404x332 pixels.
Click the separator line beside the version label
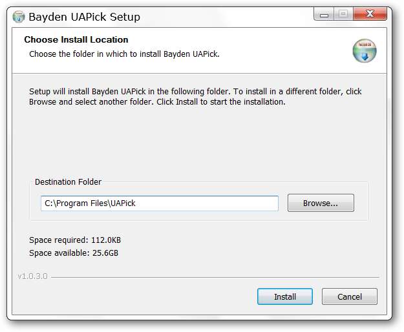point(213,277)
